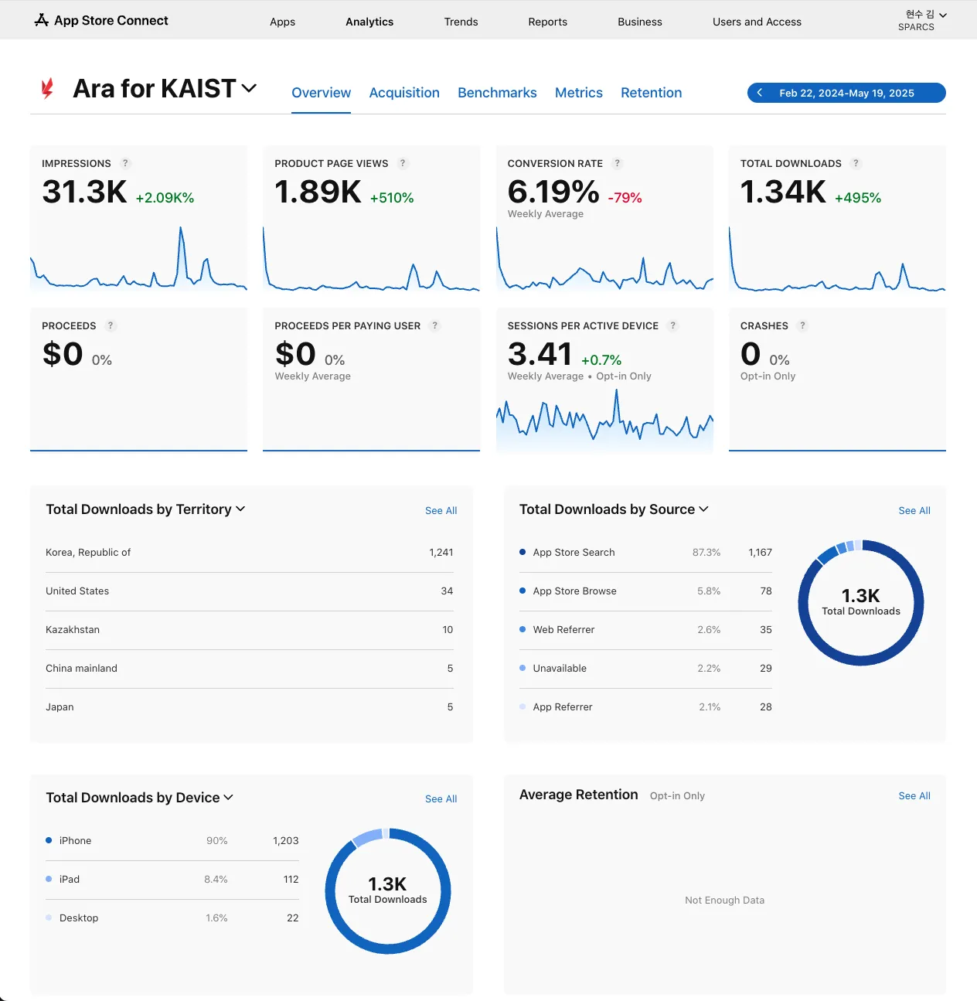The width and height of the screenshot is (977, 1001).
Task: Click the 1.34K total downloads value
Action: coord(783,192)
